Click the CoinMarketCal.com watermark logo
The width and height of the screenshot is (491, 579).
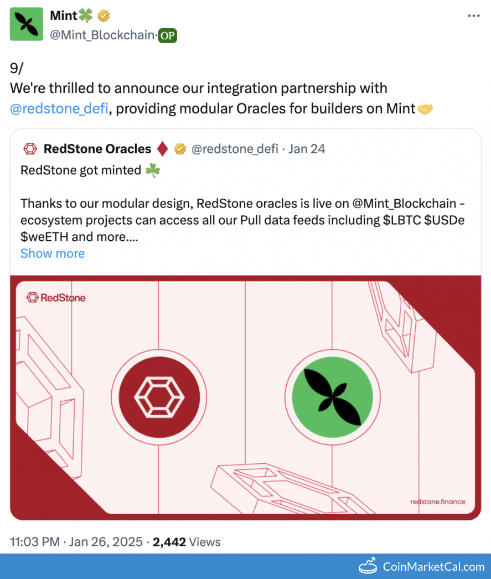pyautogui.click(x=422, y=566)
